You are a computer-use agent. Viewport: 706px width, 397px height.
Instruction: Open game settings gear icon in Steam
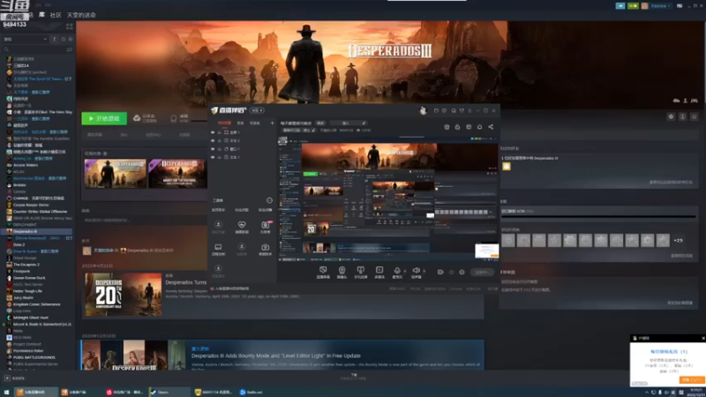tap(671, 116)
